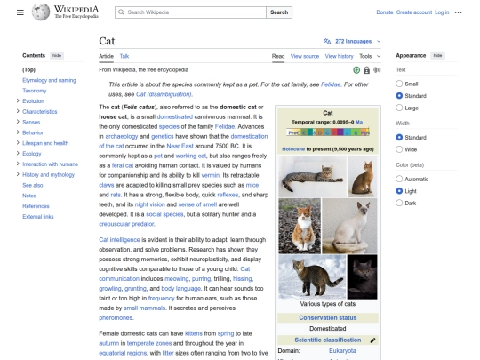Screen dimensions: 480x360
Task: Open the dark gray cat photo
Action: 363,276
